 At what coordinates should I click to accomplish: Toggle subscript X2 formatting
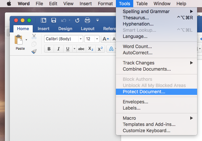click(x=91, y=49)
